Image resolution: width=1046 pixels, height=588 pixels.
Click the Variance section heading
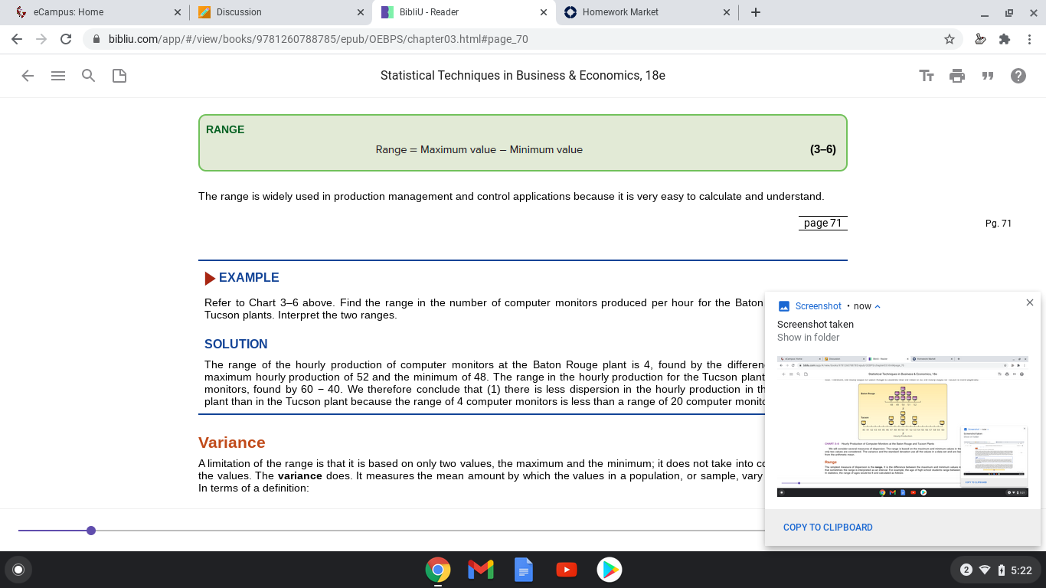coord(232,443)
